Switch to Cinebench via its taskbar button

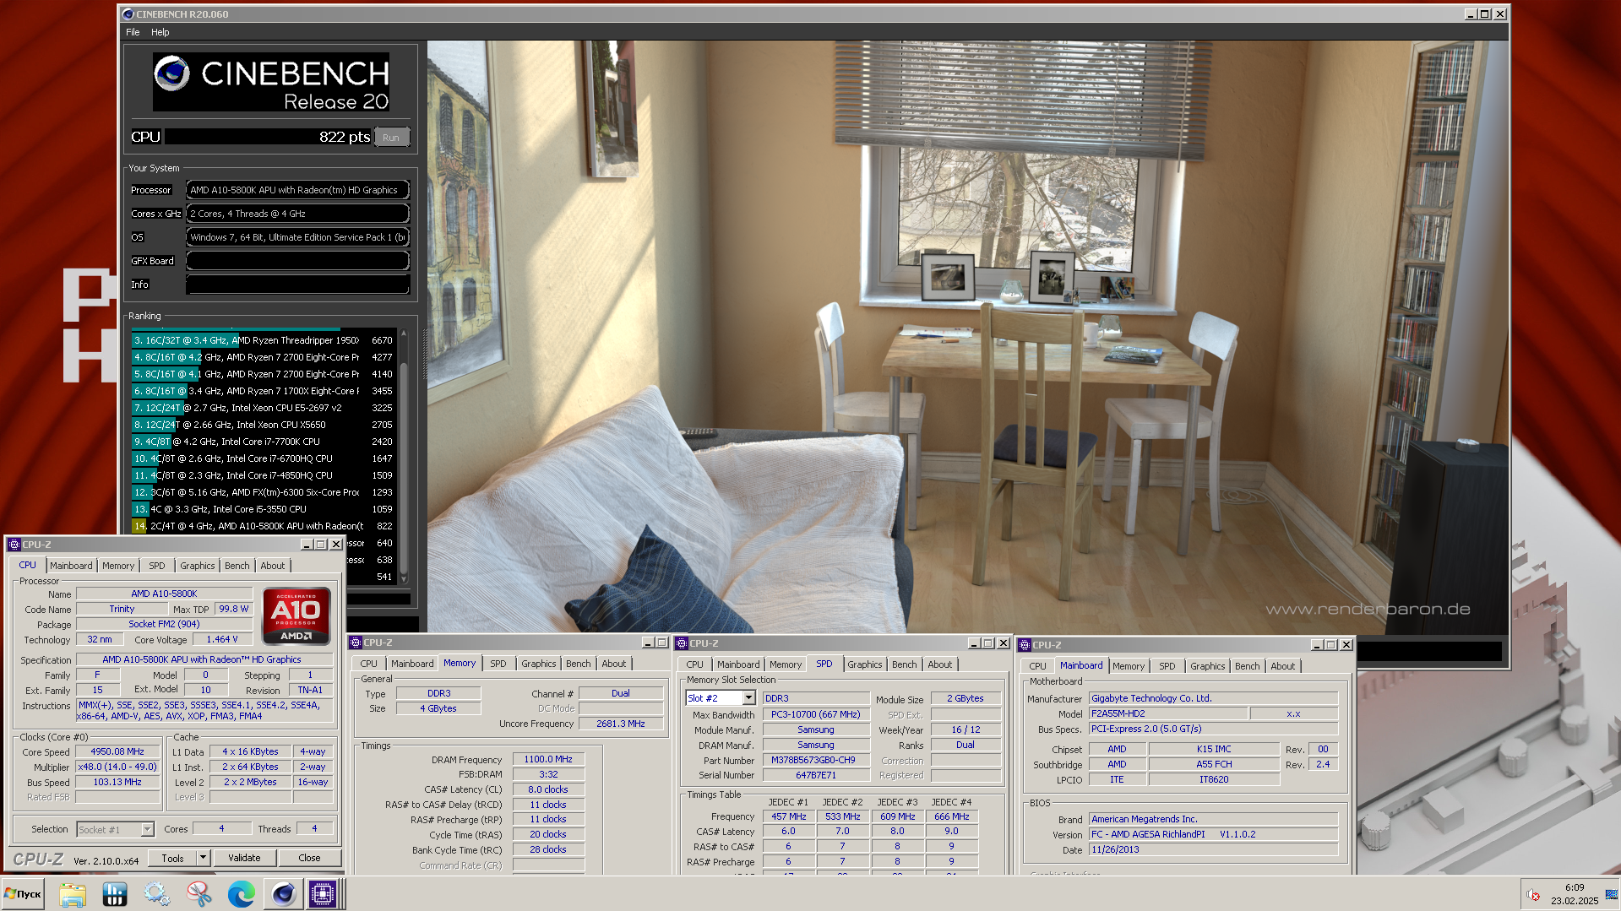[283, 894]
